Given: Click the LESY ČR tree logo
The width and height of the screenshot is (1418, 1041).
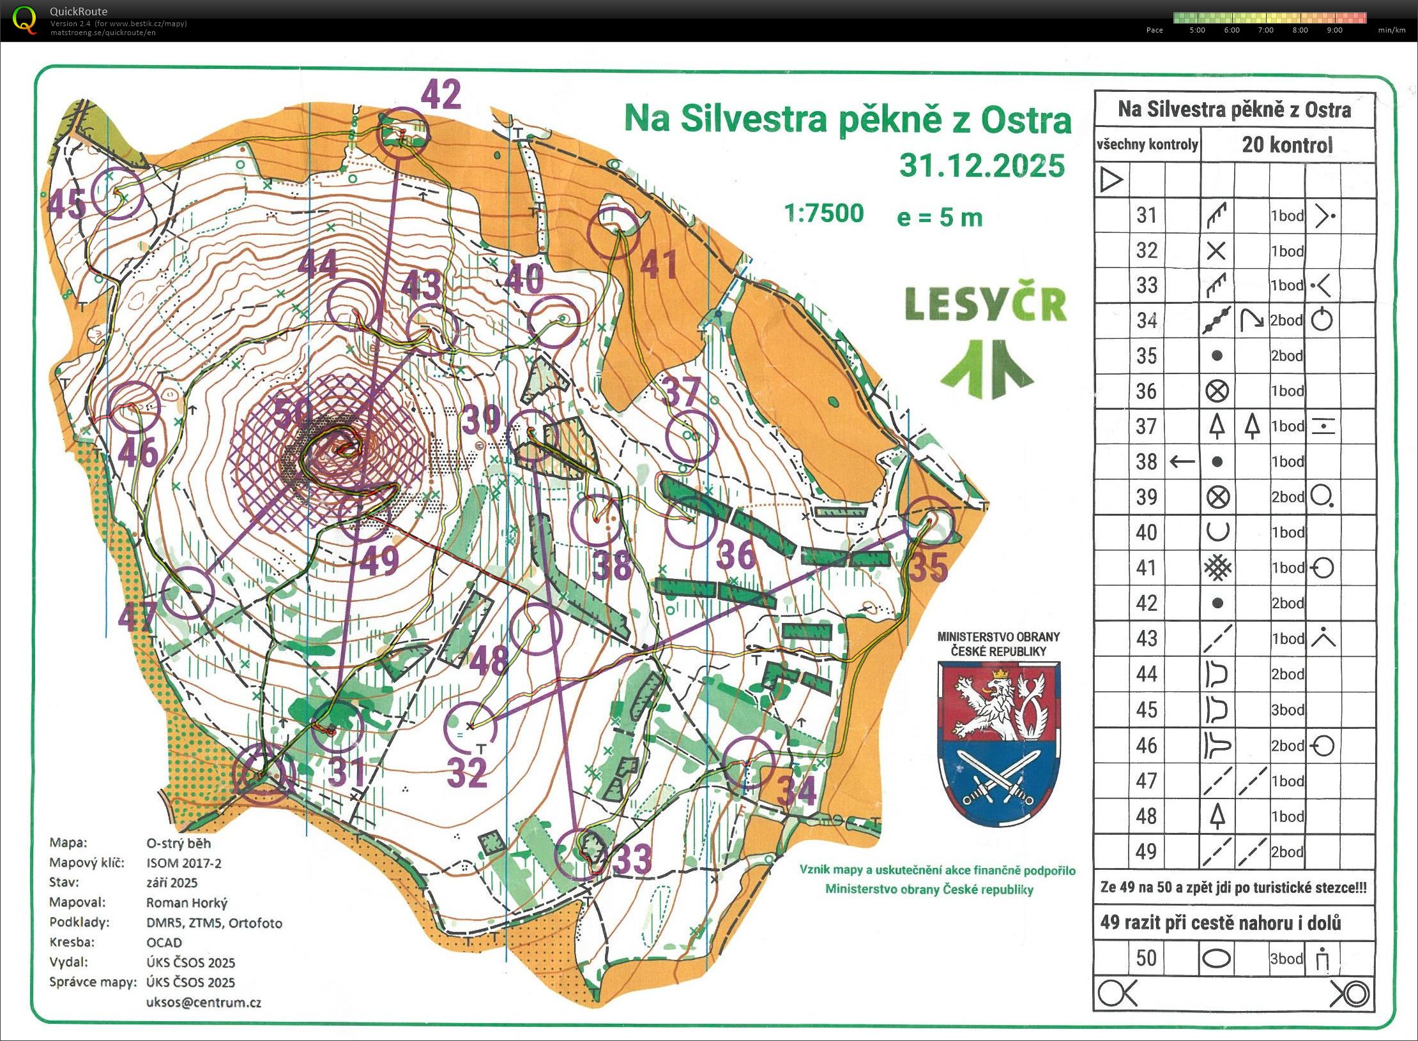Looking at the screenshot, I should point(986,369).
